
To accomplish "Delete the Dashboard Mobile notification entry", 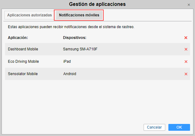I will point(186,49).
